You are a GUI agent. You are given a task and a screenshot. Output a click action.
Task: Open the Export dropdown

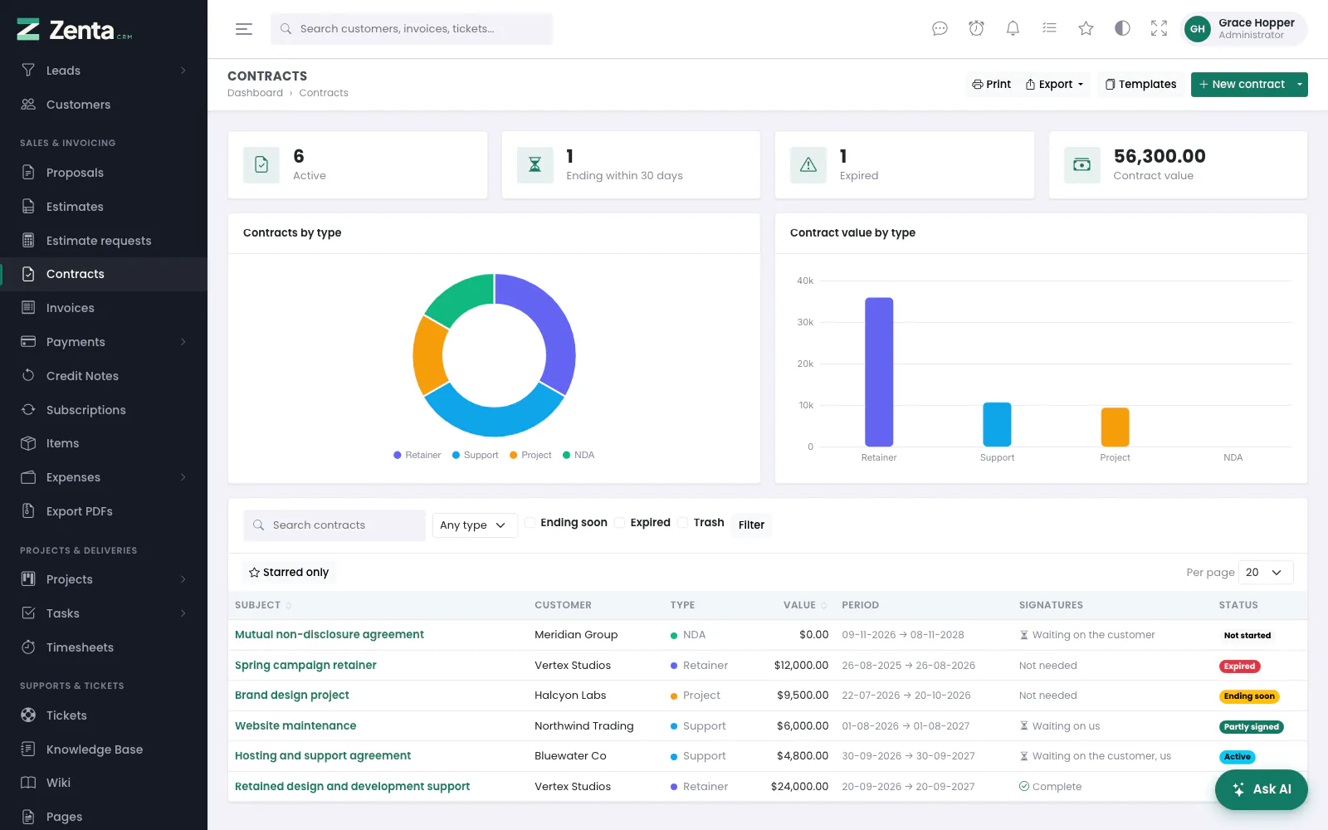(1055, 85)
